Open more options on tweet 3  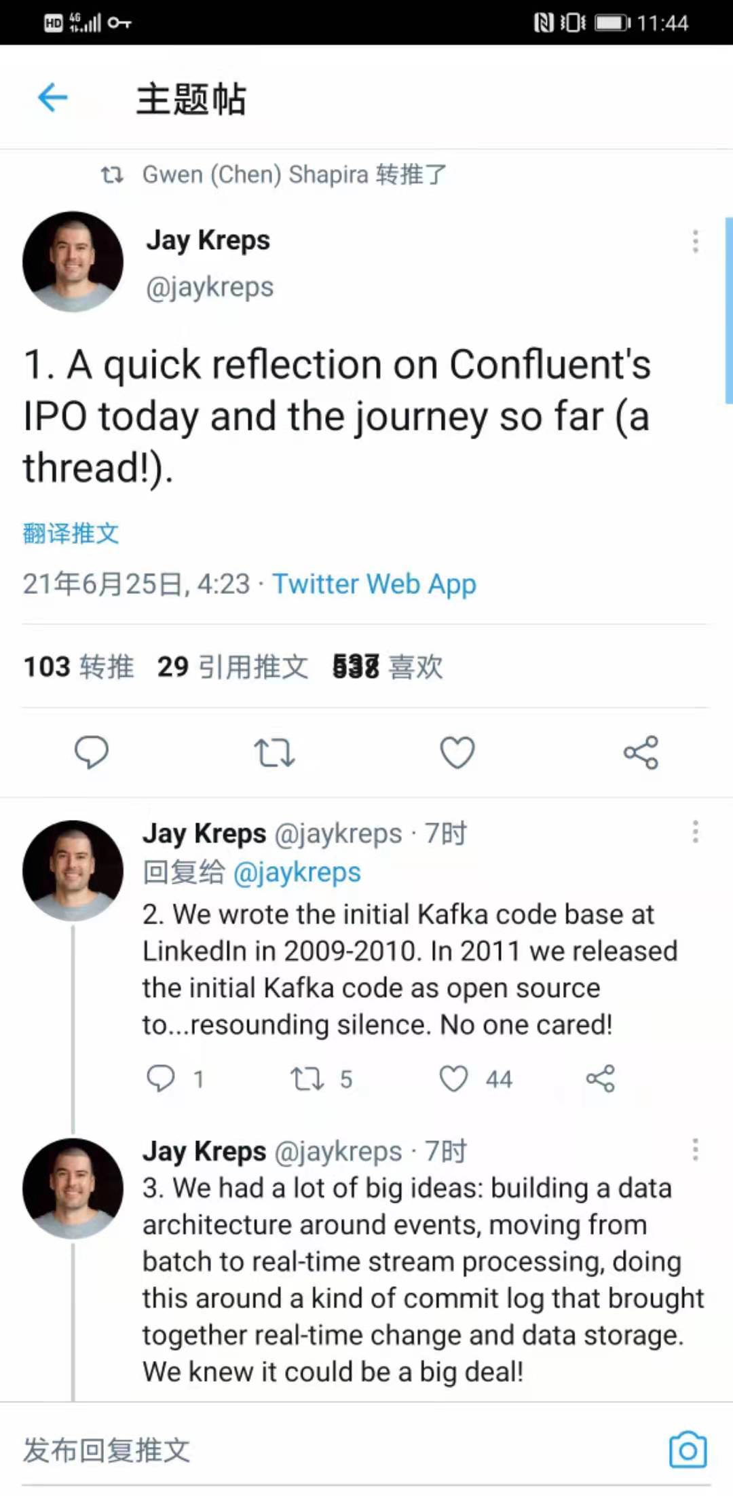pos(695,1150)
